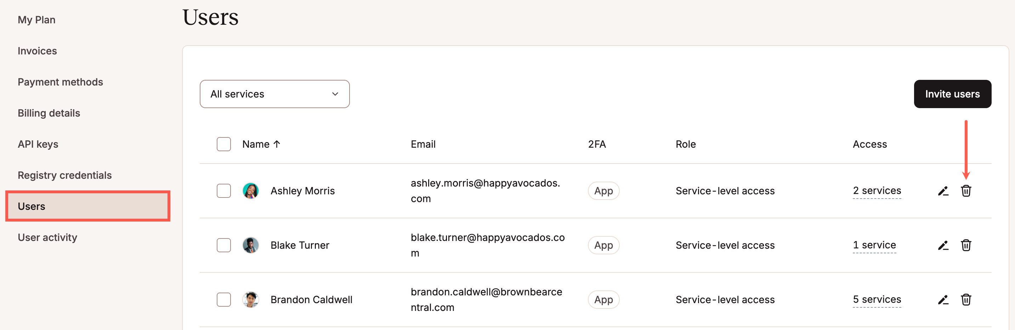Select Ashley Morris row checkbox
This screenshot has height=330, width=1015.
224,191
